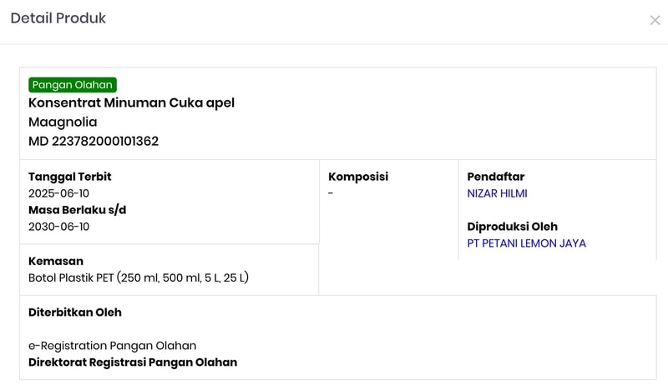The width and height of the screenshot is (668, 390).
Task: Click the Pendaftar heading
Action: (x=495, y=177)
